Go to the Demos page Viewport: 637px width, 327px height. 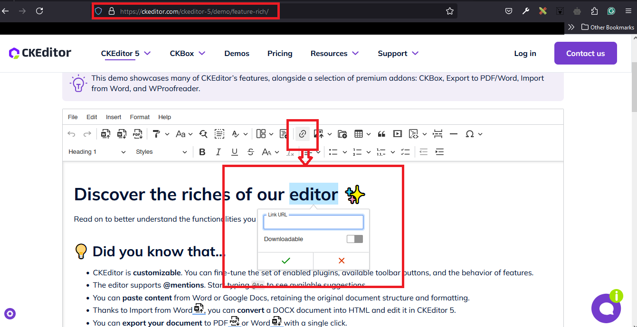[237, 53]
